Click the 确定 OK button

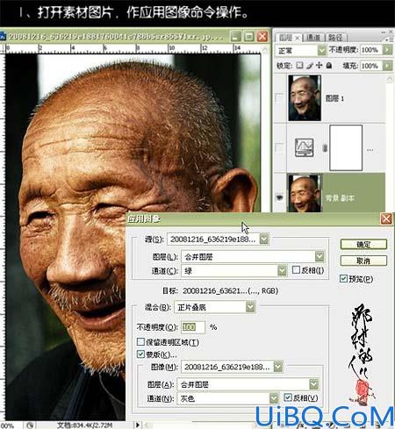point(363,245)
